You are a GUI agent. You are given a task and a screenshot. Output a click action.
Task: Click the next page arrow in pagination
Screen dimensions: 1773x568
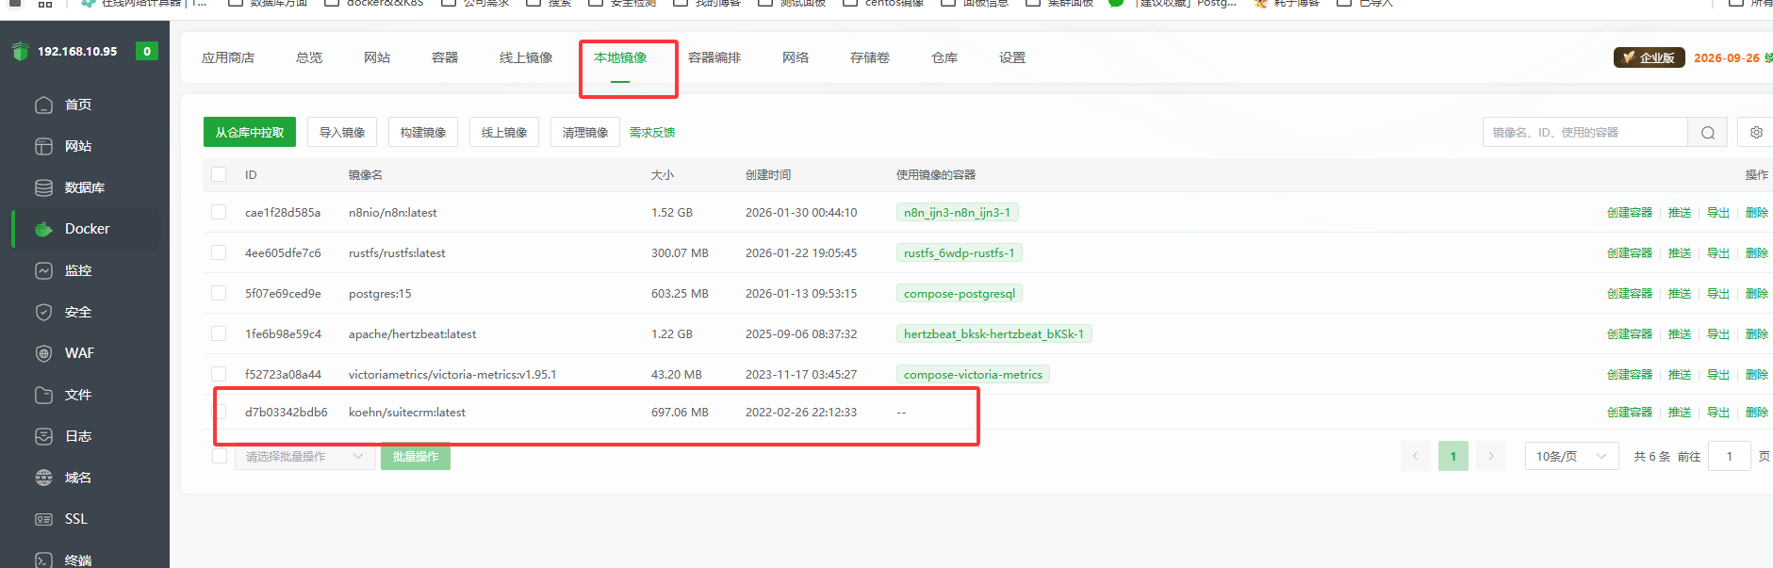(x=1490, y=457)
